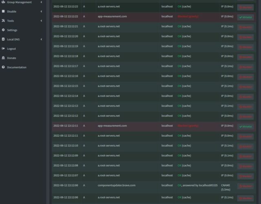261x204 pixels.
Task: Click the Disable icon in sidebar
Action: (x=3, y=11)
